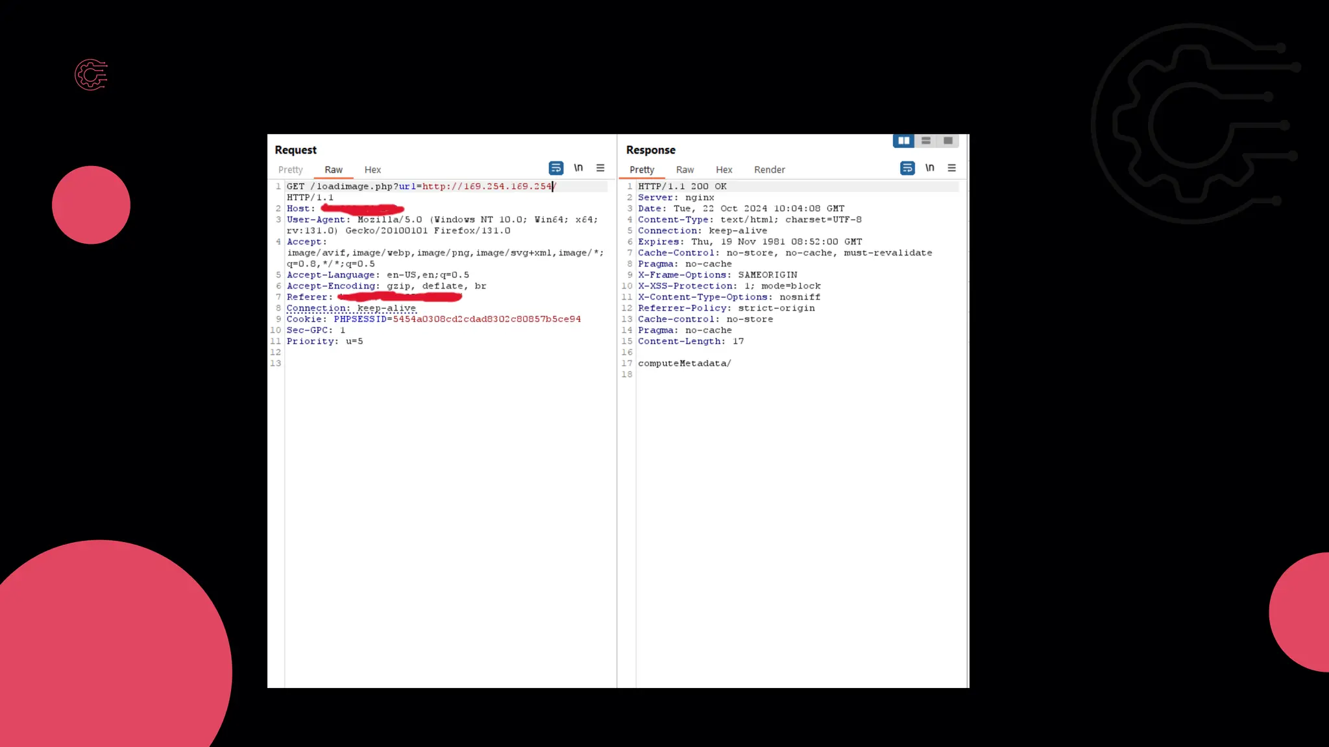Click the red gear logo icon
Image resolution: width=1329 pixels, height=747 pixels.
[x=91, y=75]
